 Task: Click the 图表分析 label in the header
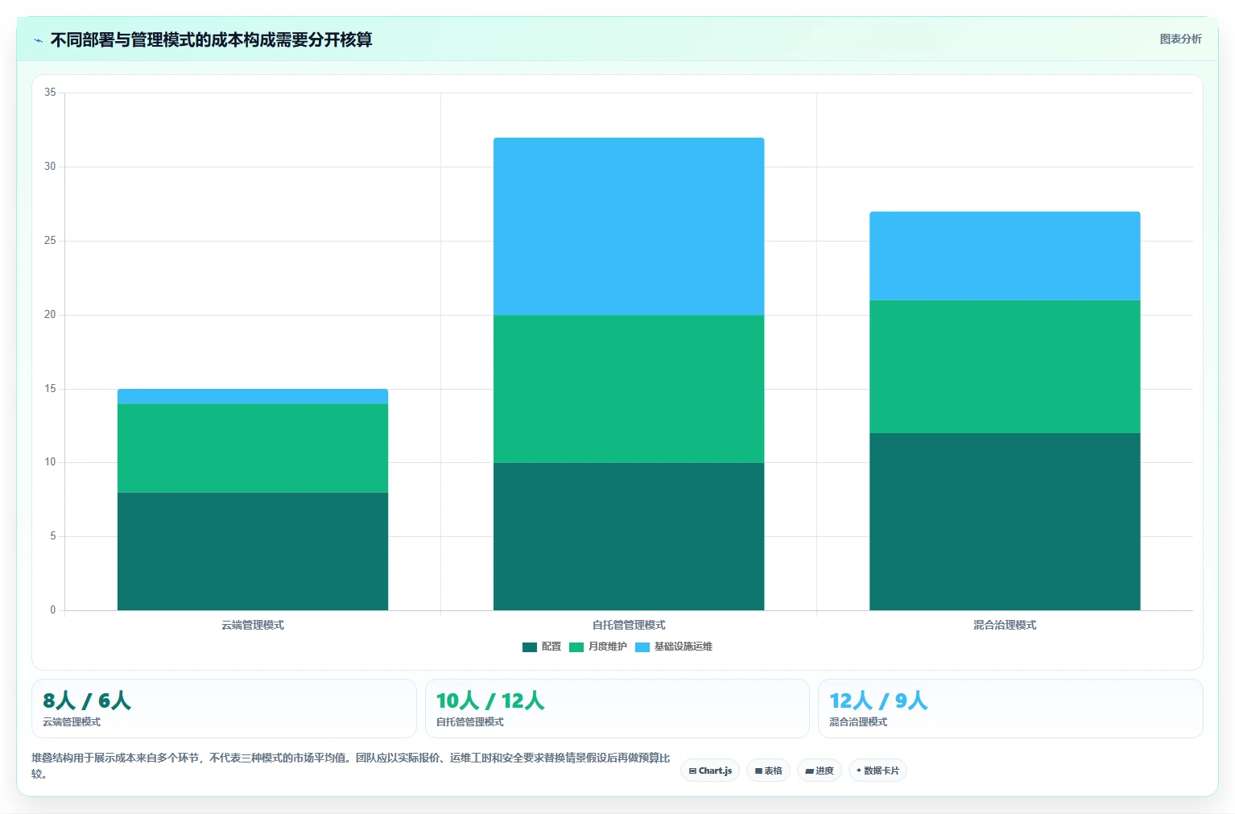point(1180,39)
